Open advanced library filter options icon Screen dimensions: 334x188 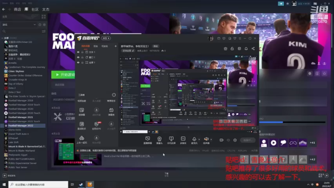coord(44,31)
